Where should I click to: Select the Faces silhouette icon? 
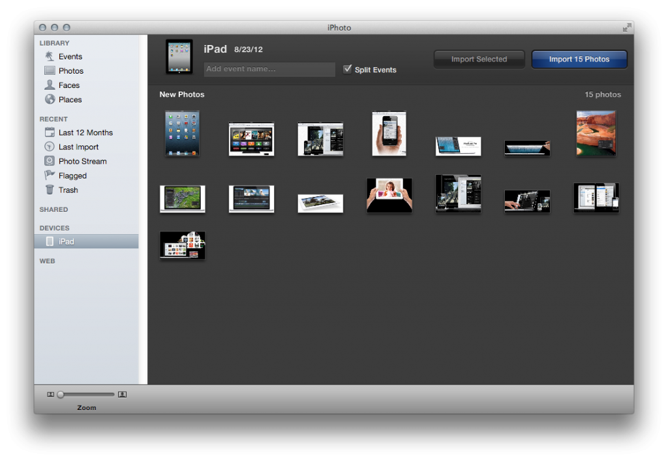pyautogui.click(x=50, y=85)
